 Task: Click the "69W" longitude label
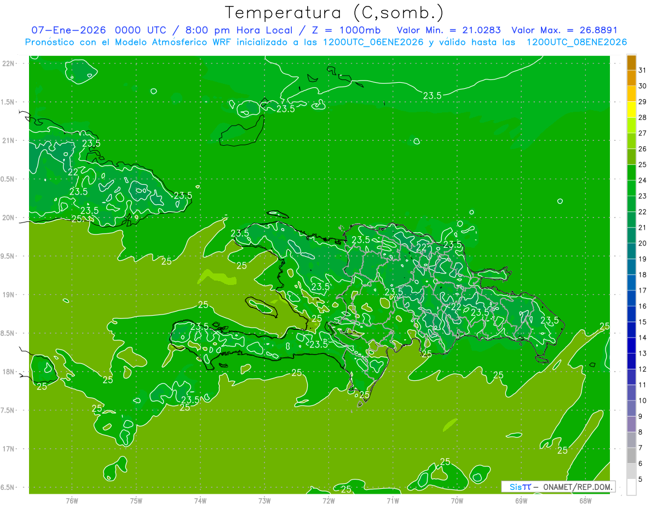coord(521,501)
